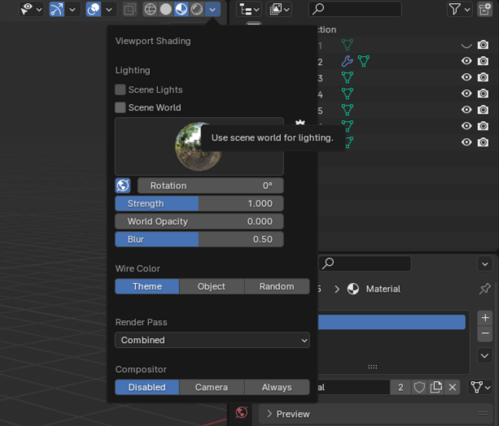The height and width of the screenshot is (426, 499).
Task: Switch to Solid shading mode
Action: pos(166,9)
